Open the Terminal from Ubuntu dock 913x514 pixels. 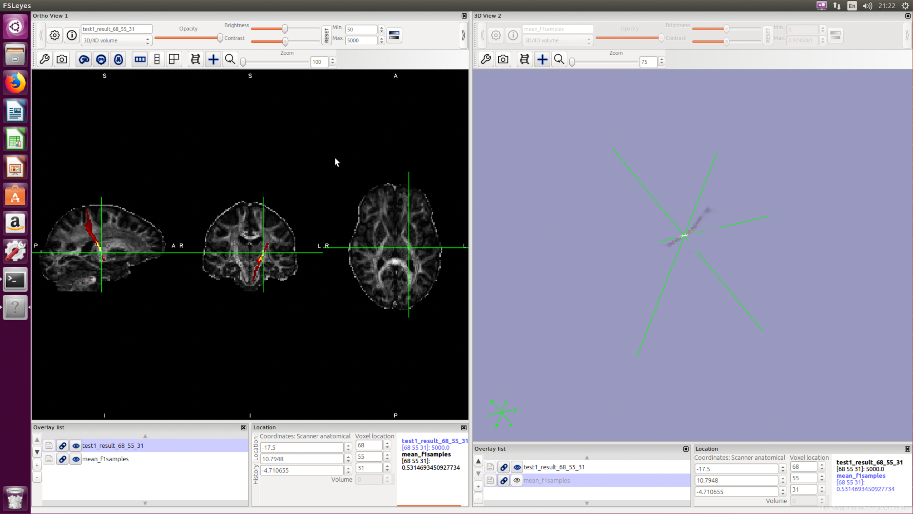(x=15, y=280)
